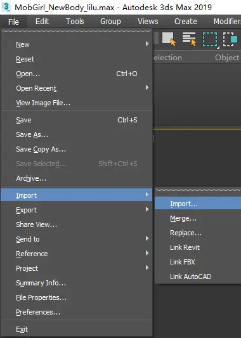Select Object tool in the main toolbar
The image size is (241, 338).
coord(169,39)
